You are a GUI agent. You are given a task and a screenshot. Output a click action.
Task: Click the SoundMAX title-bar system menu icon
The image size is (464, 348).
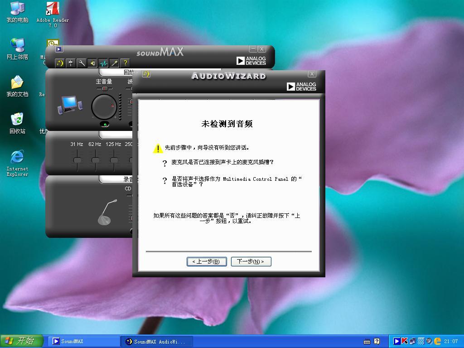tap(59, 49)
